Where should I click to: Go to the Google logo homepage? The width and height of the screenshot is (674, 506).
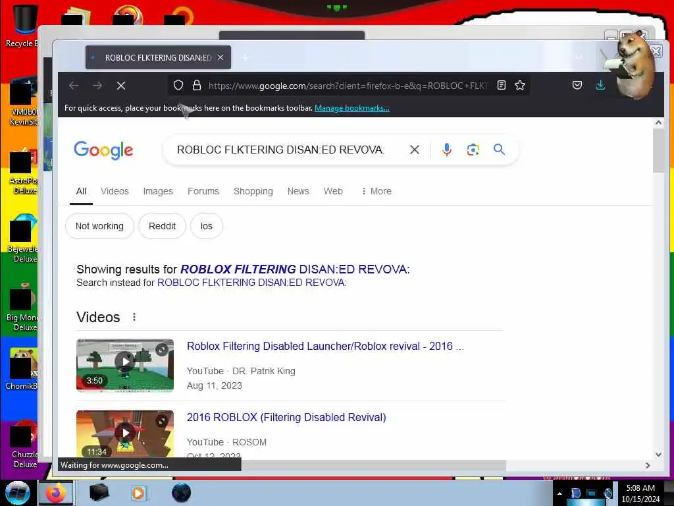(103, 150)
